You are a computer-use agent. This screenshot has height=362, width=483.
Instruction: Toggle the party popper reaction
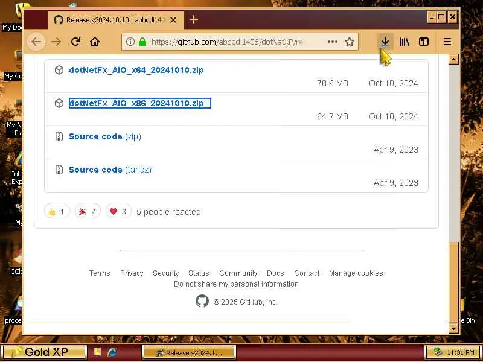click(x=88, y=212)
